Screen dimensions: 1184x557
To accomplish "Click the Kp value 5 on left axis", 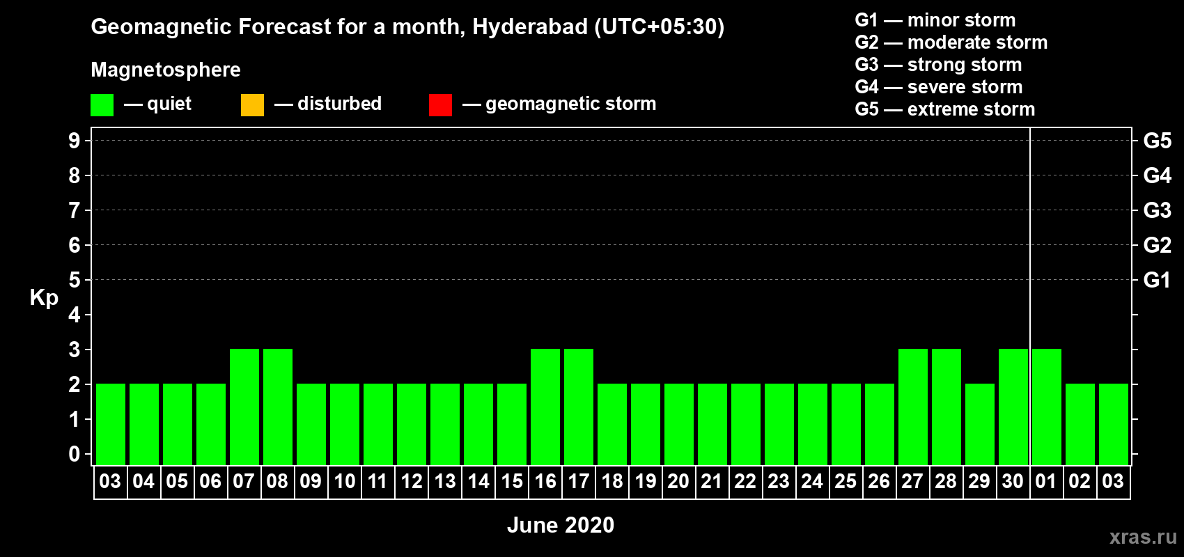I will 75,280.
